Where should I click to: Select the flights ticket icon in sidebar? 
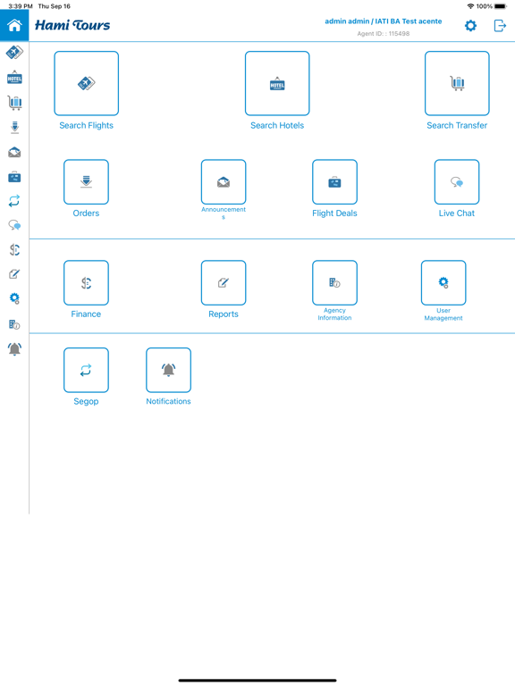point(14,53)
